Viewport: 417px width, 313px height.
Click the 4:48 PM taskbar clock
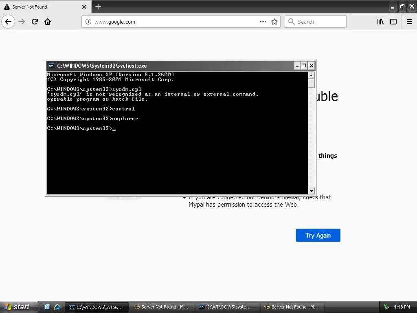click(402, 307)
